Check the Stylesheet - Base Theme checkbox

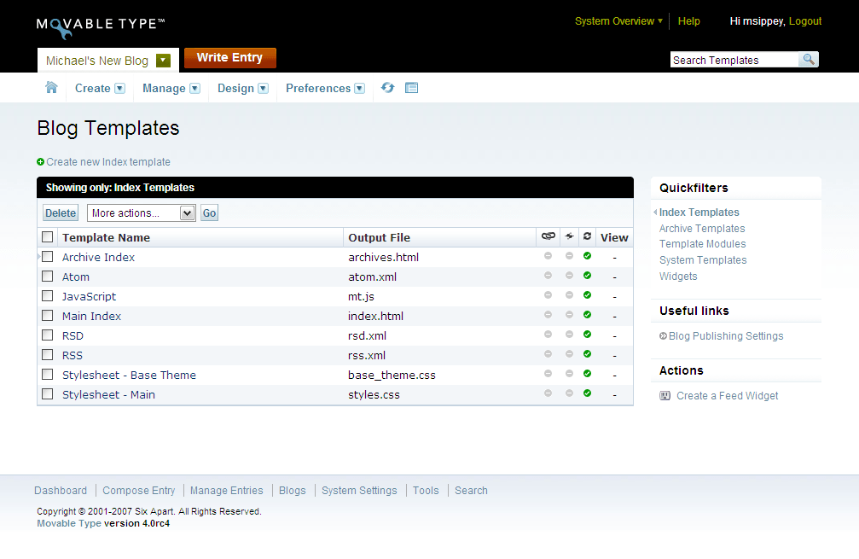(48, 375)
